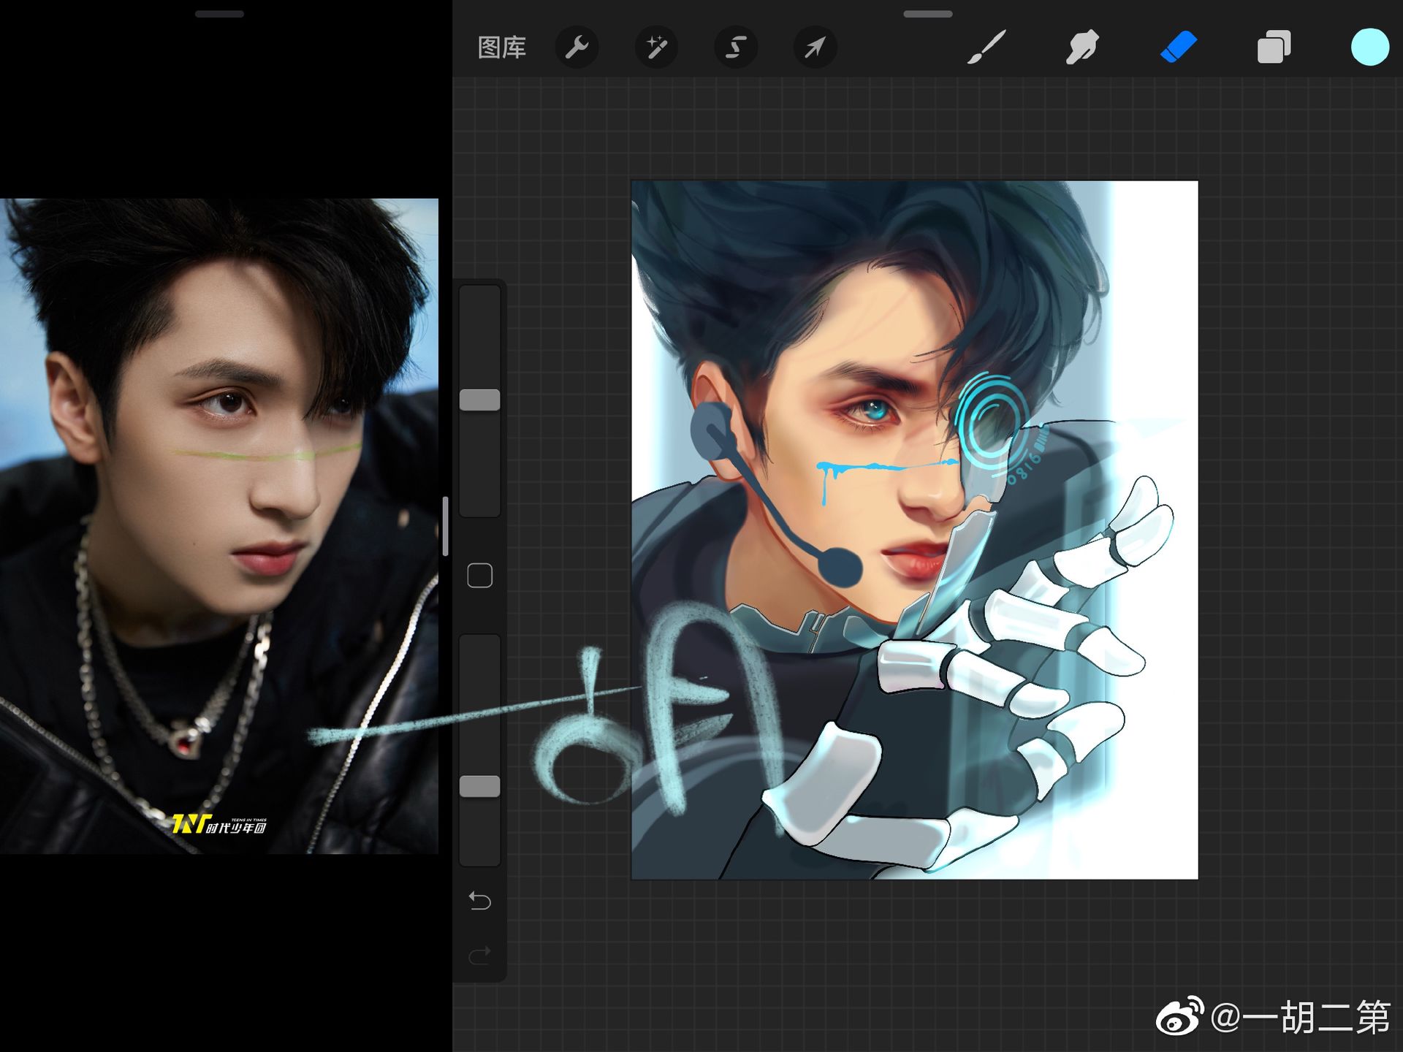Select the Paint brush tool
Image resolution: width=1403 pixels, height=1052 pixels.
coord(987,47)
